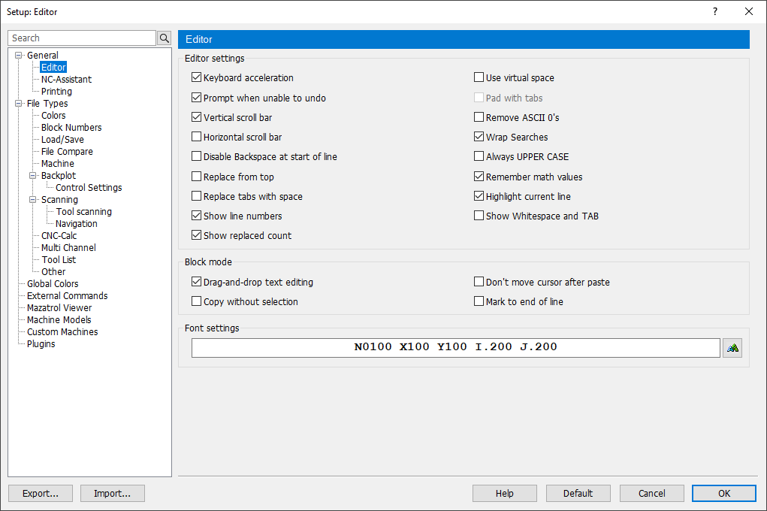Image resolution: width=767 pixels, height=511 pixels.
Task: Click the Export button
Action: [40, 493]
